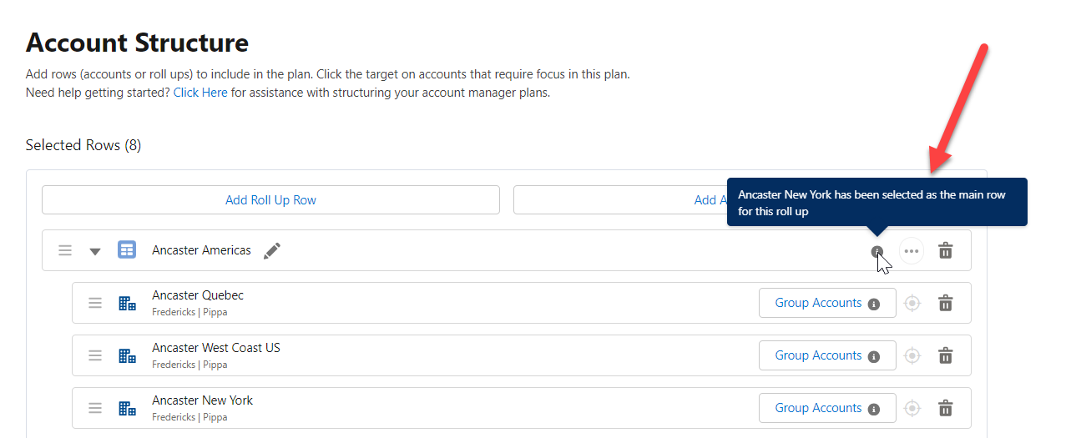This screenshot has width=1076, height=438.
Task: Toggle focus target on Ancaster Quebec
Action: 912,303
